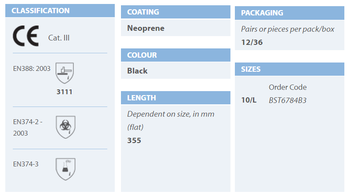Click the Order Code column label
Image resolution: width=347 pixels, height=195 pixels.
[288, 87]
